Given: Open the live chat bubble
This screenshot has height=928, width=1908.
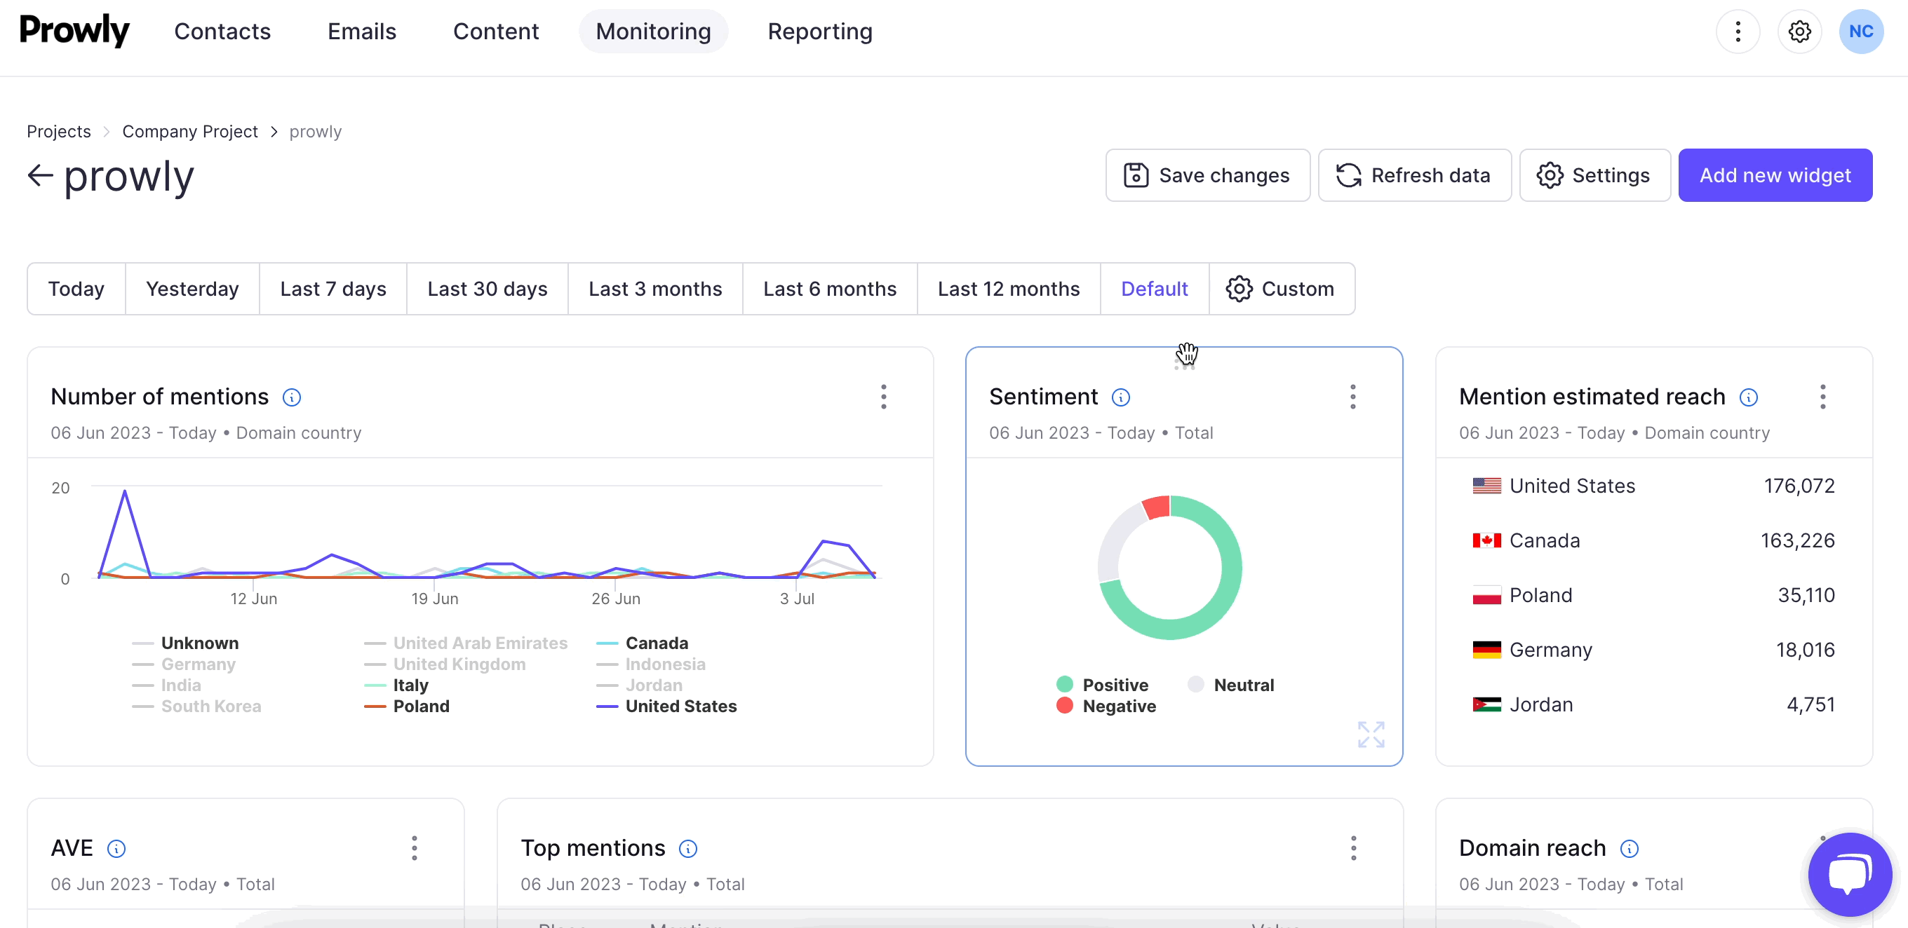Looking at the screenshot, I should (1850, 874).
